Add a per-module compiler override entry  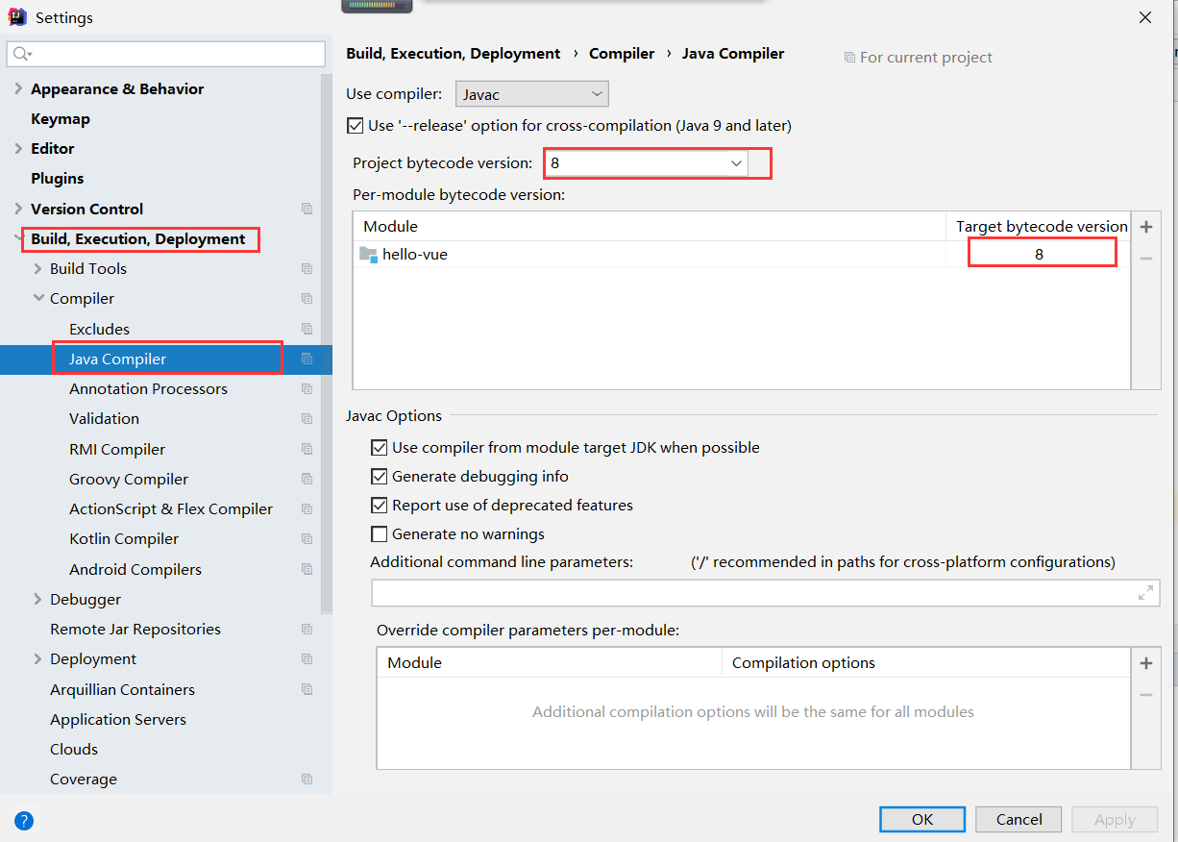(x=1145, y=663)
